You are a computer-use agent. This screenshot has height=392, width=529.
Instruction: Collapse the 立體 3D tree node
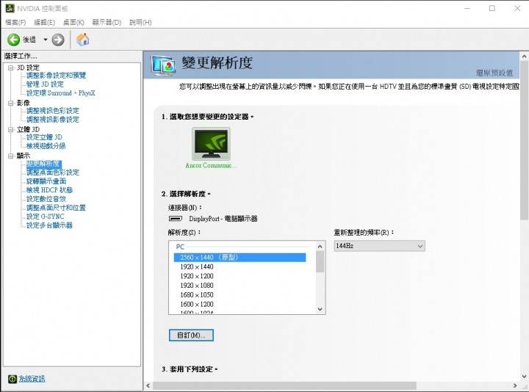(11, 129)
